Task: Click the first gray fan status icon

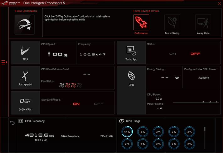Action: click(61, 85)
